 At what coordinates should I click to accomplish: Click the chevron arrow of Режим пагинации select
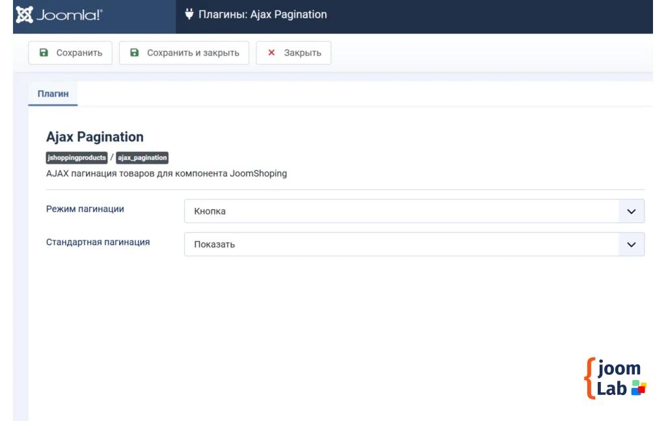pyautogui.click(x=632, y=211)
